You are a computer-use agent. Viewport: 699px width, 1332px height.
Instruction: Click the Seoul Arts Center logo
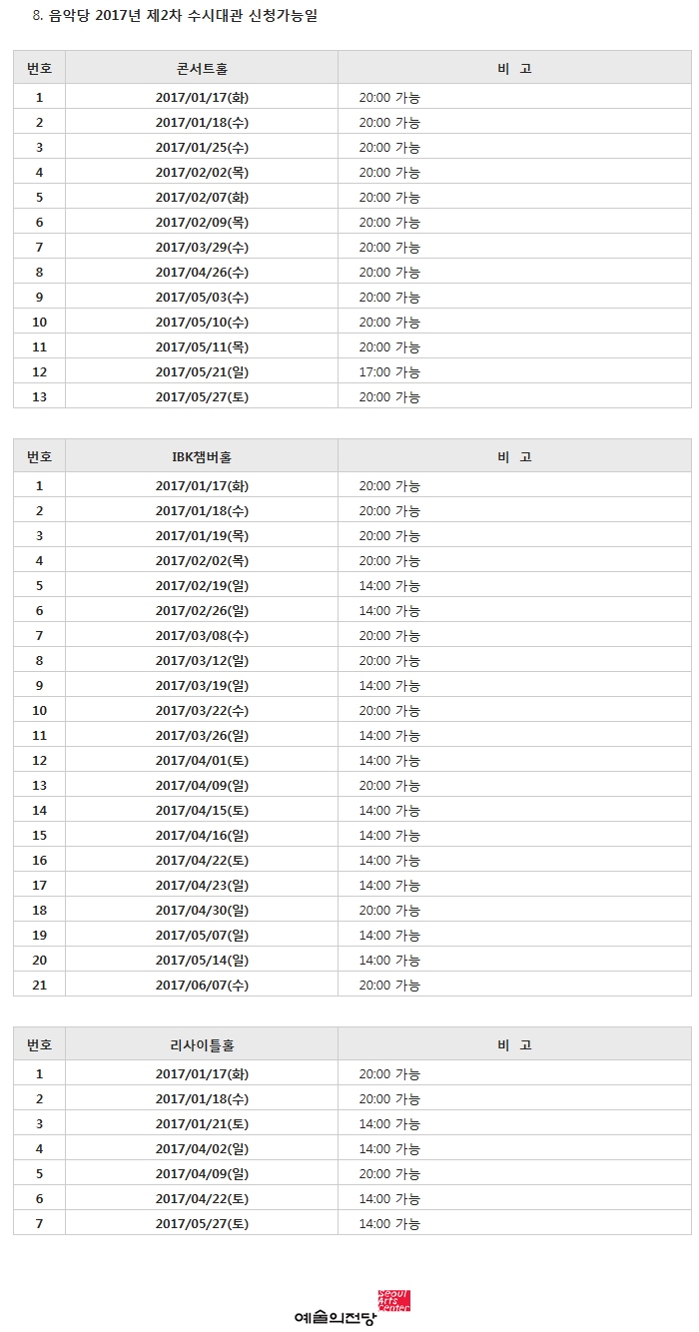pos(352,1309)
